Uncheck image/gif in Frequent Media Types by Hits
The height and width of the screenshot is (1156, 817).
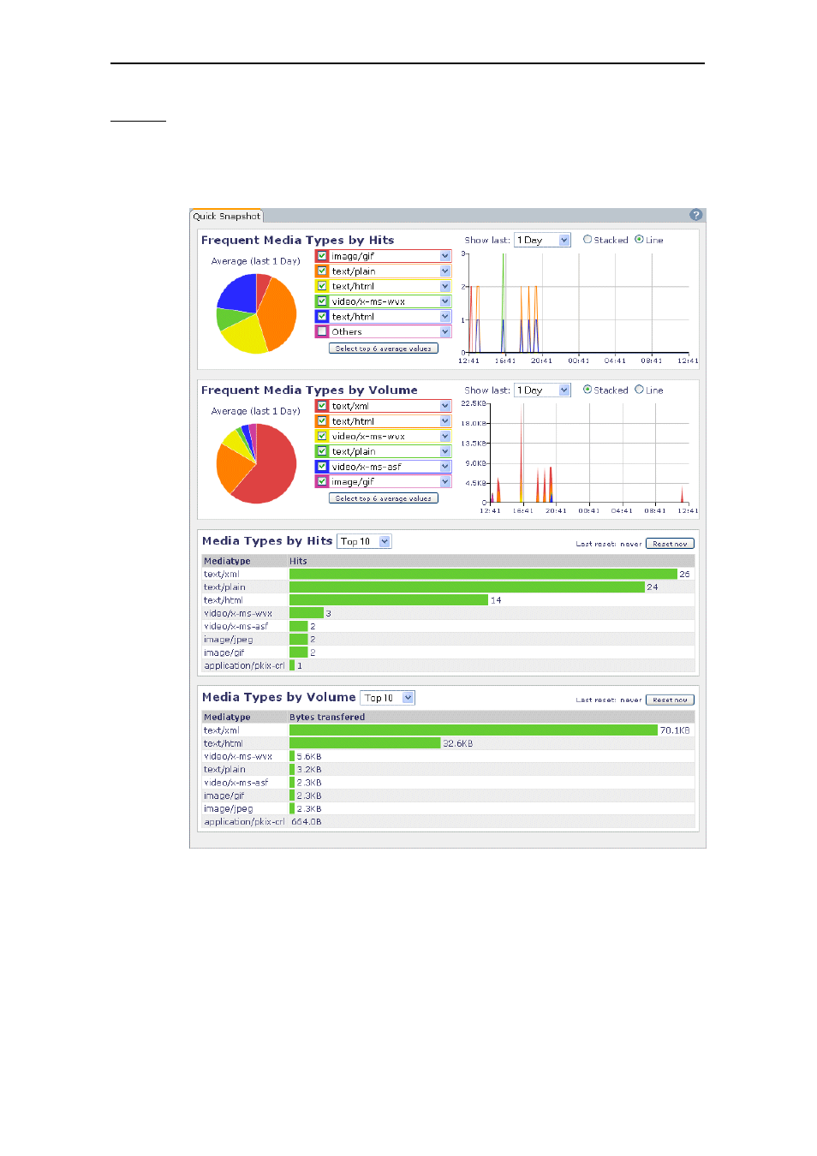point(322,256)
